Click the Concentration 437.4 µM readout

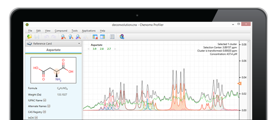[x=224, y=54]
